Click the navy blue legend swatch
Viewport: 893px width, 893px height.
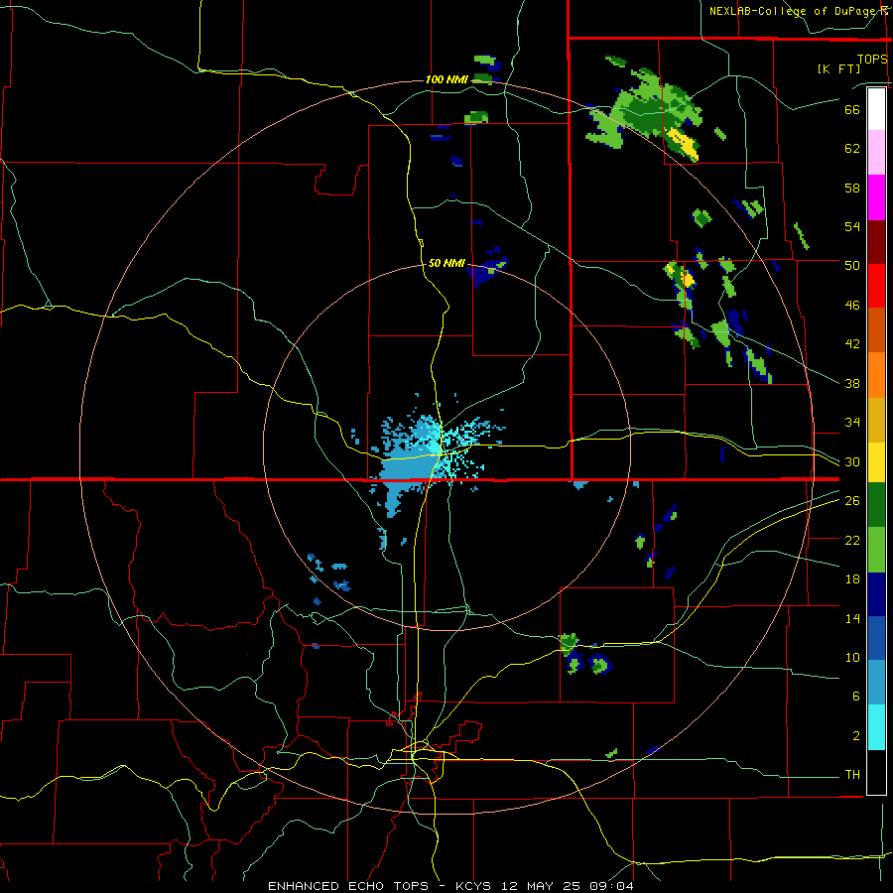(x=876, y=594)
